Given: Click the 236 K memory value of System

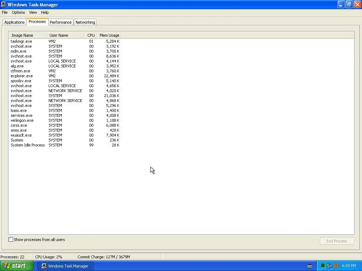Looking at the screenshot, I should click(114, 140).
